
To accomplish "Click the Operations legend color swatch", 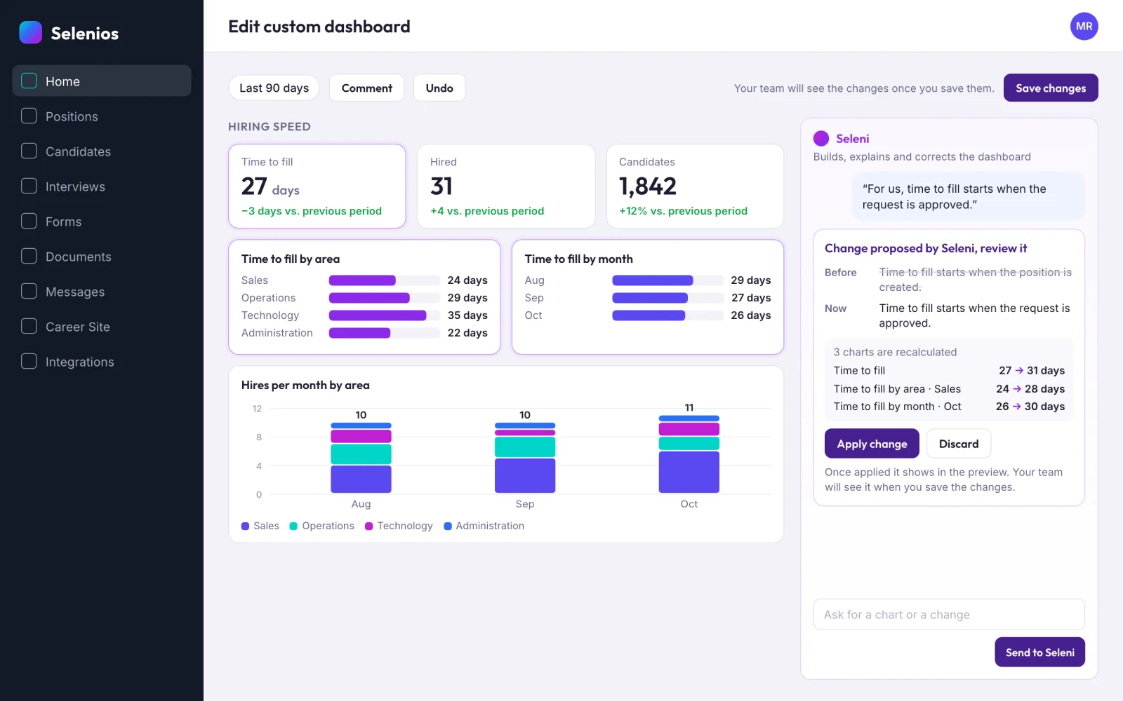I will click(293, 526).
